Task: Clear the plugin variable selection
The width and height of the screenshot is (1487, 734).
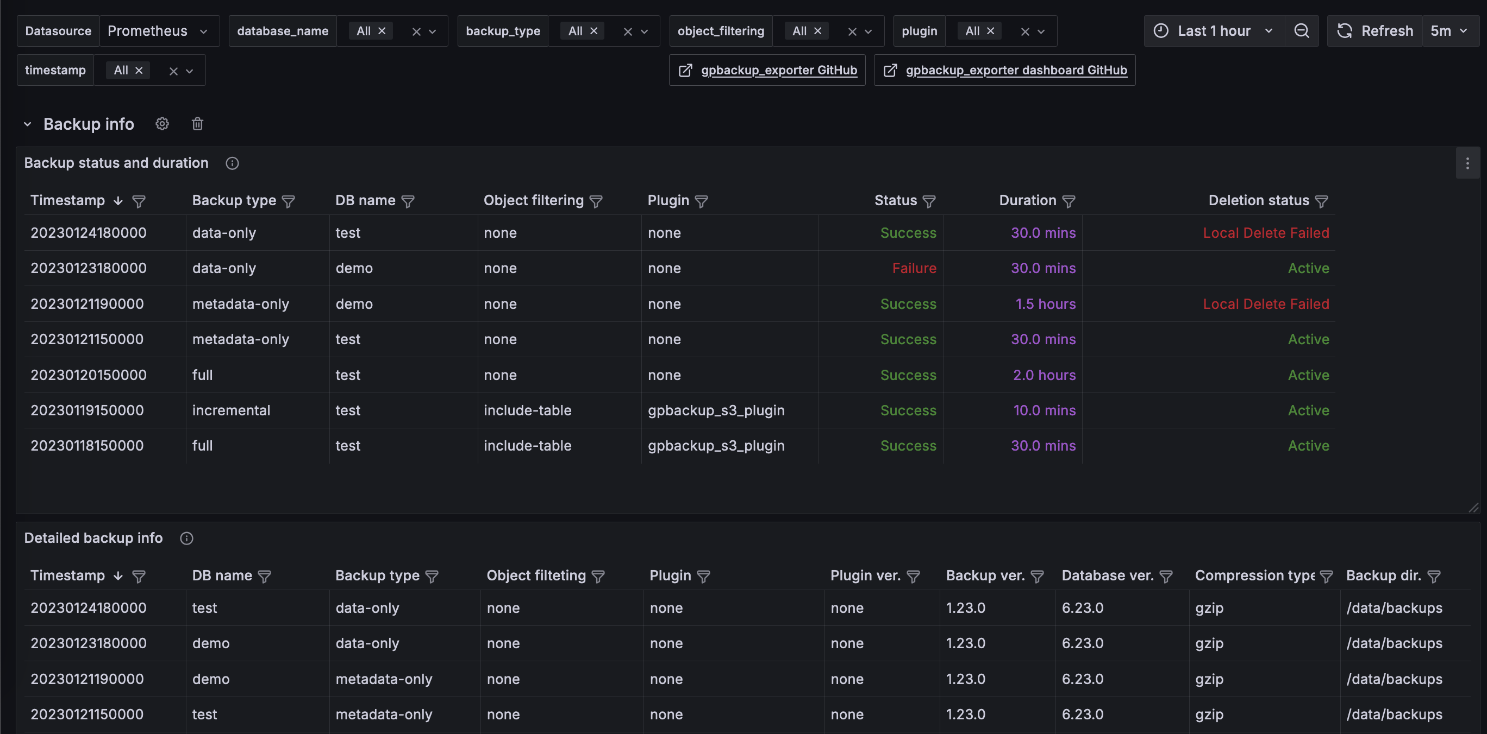Action: point(1024,31)
